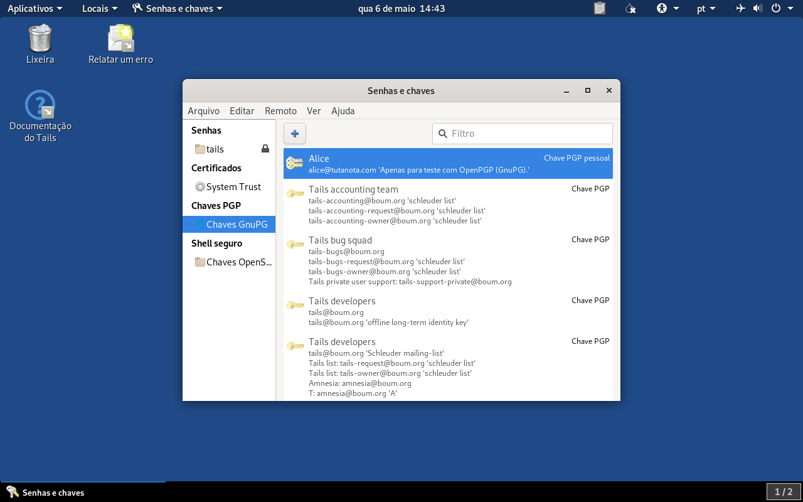The width and height of the screenshot is (803, 502).
Task: Click the clipboard icon in top bar
Action: (x=600, y=9)
